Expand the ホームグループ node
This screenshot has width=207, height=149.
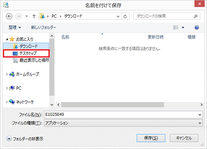point(7,74)
